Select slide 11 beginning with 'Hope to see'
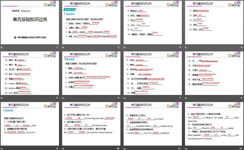 pos(152,125)
